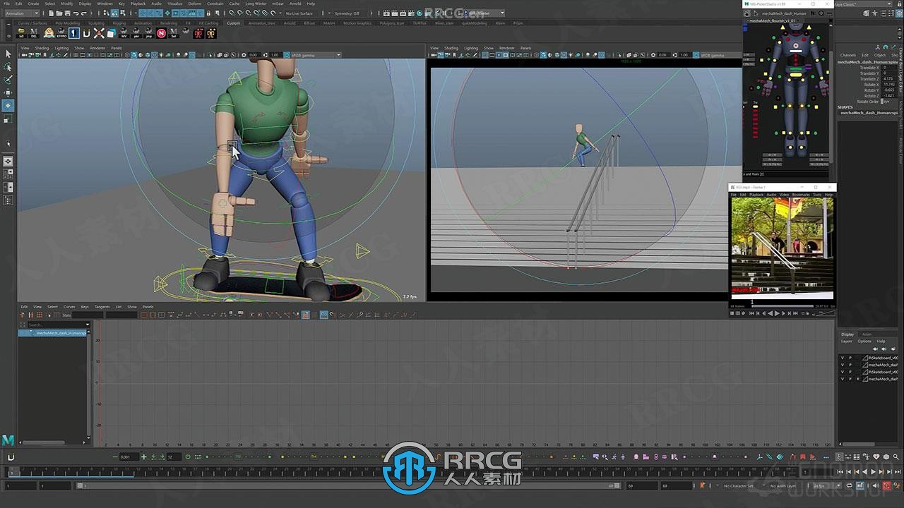
Task: Toggle visibility V of third display layer
Action: tap(842, 372)
